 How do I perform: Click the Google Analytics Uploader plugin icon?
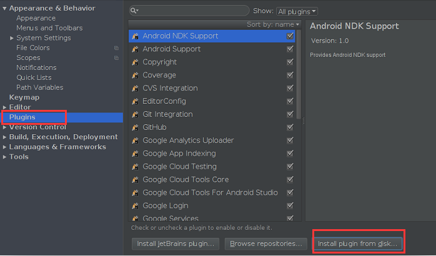click(136, 140)
